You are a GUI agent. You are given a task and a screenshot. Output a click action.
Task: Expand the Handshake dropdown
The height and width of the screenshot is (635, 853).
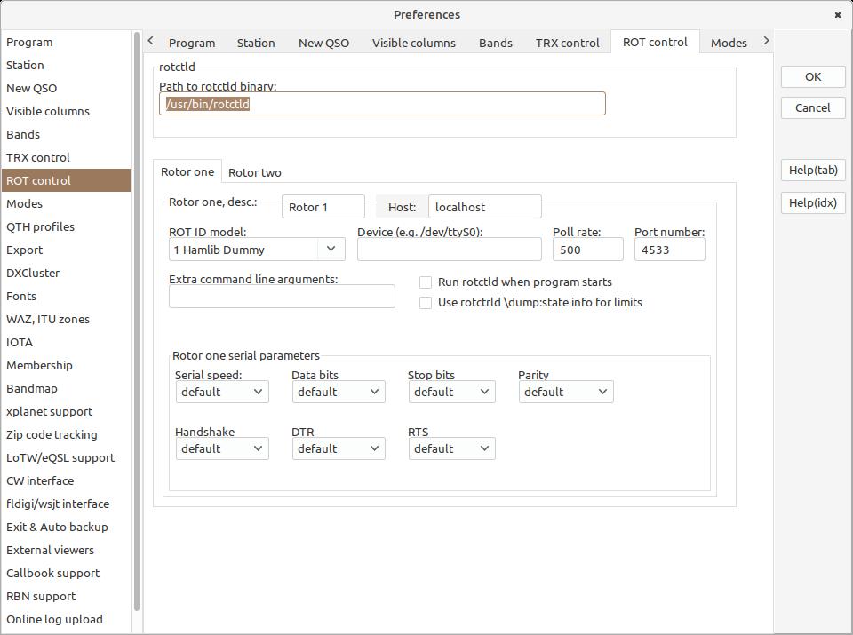click(x=222, y=449)
